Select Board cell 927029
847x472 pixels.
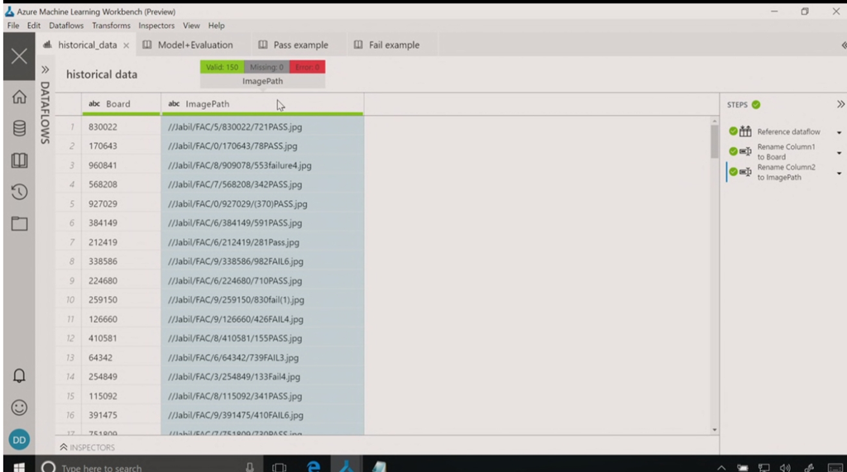(x=121, y=203)
